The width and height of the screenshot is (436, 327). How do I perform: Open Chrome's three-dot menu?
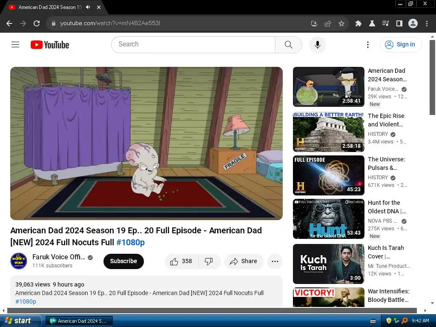[x=427, y=24]
